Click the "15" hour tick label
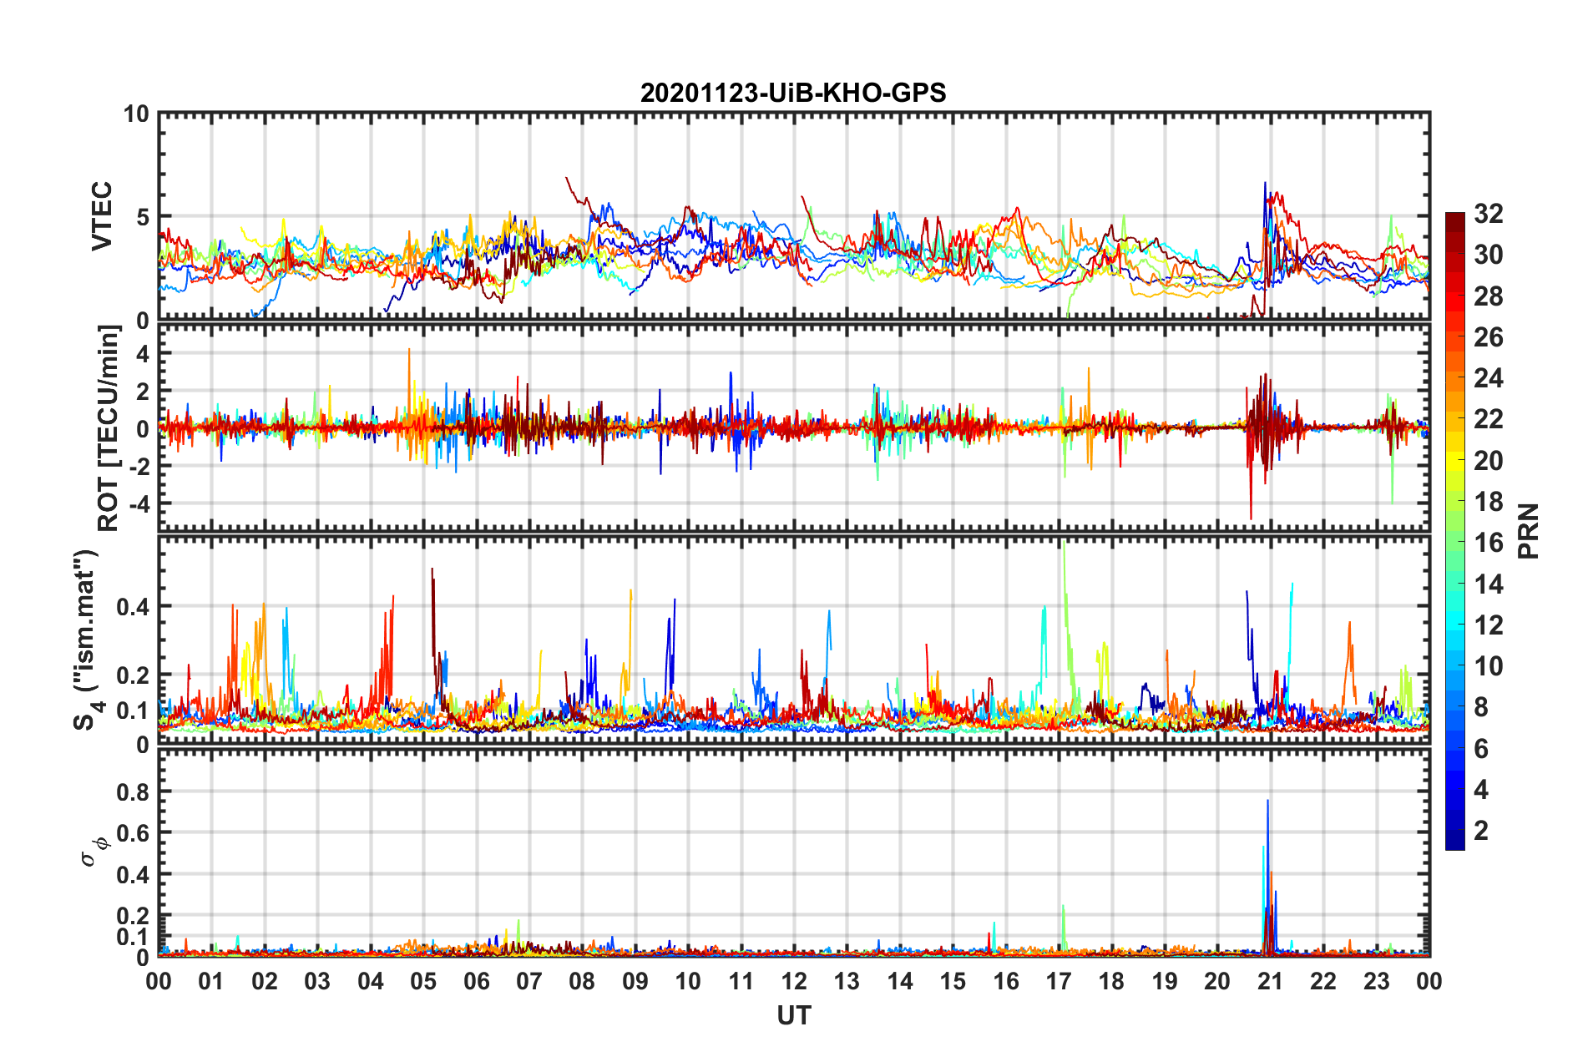Viewport: 1588px width, 1062px height. pos(953,981)
